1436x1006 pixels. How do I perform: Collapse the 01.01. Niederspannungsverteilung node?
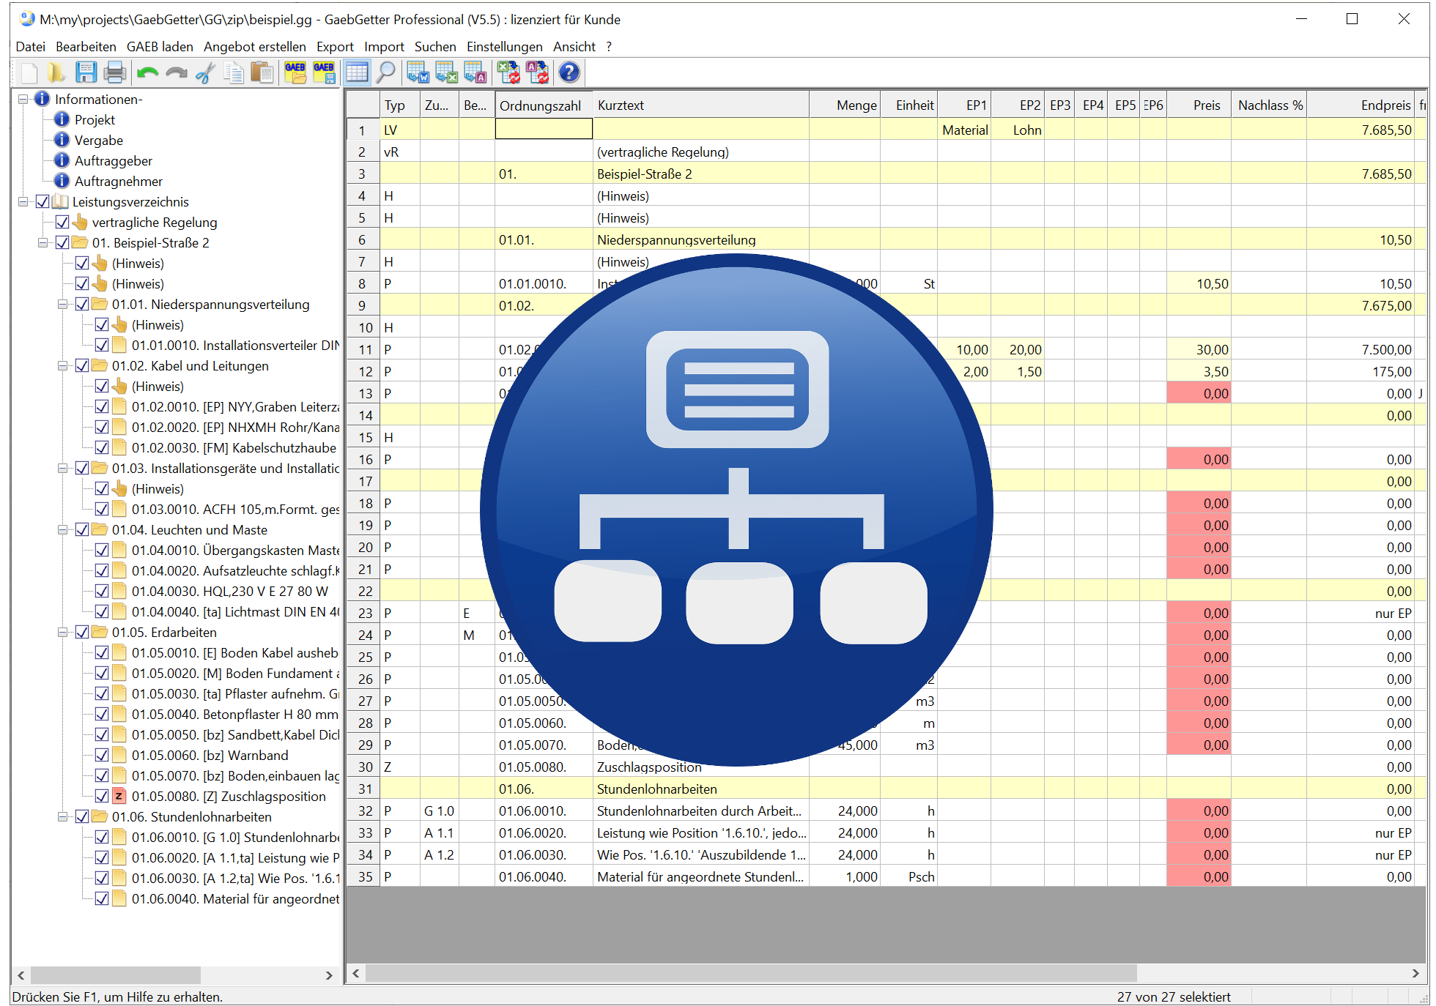(x=63, y=304)
